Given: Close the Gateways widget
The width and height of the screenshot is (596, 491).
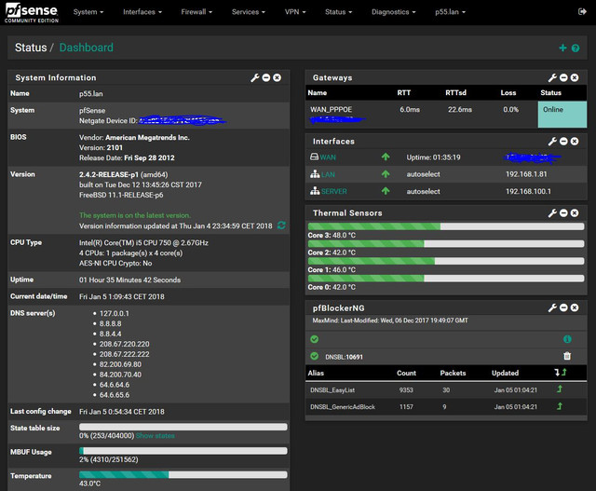Looking at the screenshot, I should 575,77.
